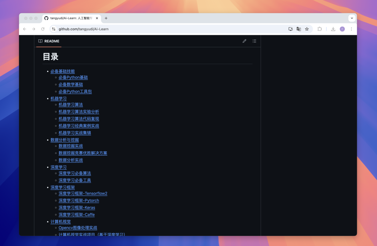The width and height of the screenshot is (377, 246).
Task: Open the 机器学习算法代码复现 link
Action: pyautogui.click(x=79, y=119)
